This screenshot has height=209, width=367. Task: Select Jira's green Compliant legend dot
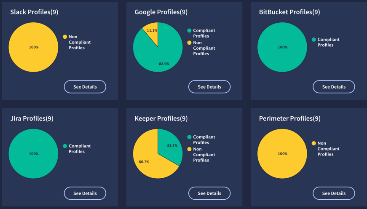[65, 146]
